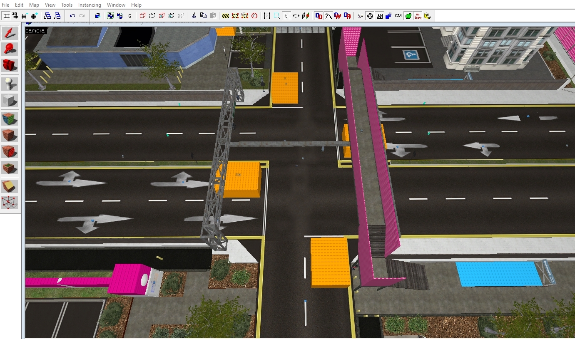The width and height of the screenshot is (575, 339).
Task: Click the camera viewport label
Action: click(x=35, y=30)
